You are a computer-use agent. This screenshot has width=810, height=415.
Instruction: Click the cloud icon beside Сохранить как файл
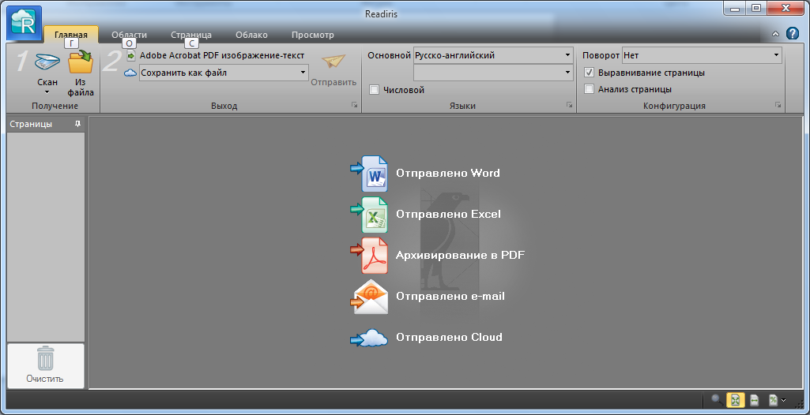(x=130, y=73)
